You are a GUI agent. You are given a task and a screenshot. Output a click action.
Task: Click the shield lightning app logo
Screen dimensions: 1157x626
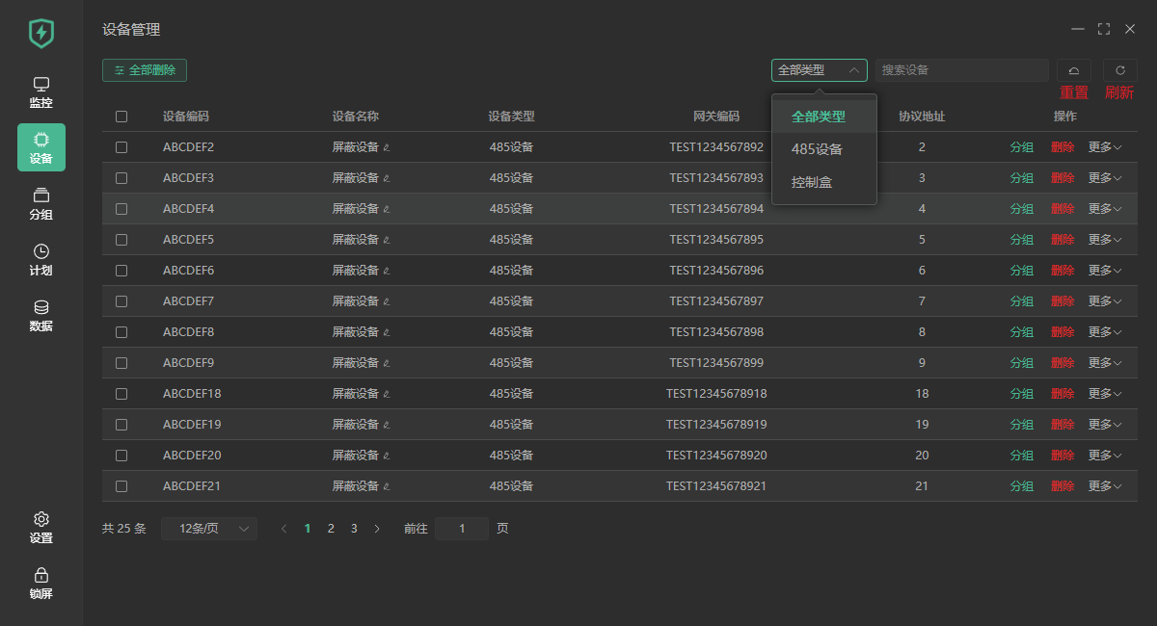(41, 34)
